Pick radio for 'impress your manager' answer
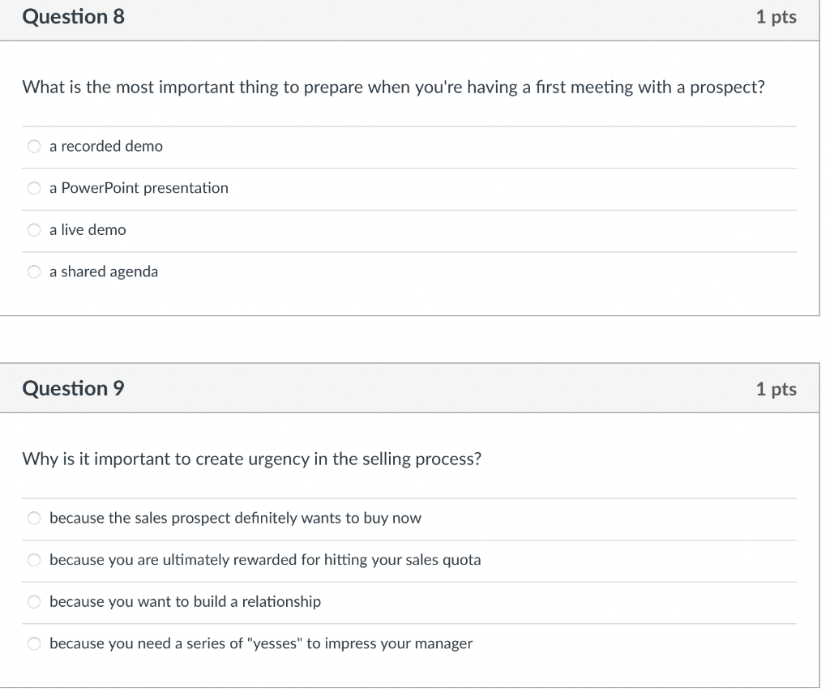The image size is (830, 692). pyautogui.click(x=34, y=644)
